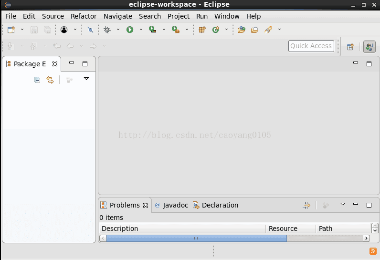
Task: Click Collapse All in Package Explorer
Action: pos(37,80)
